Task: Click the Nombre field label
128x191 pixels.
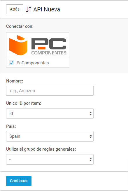Action: point(15,81)
